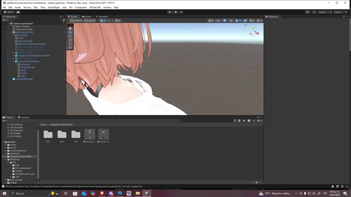Click favorites star icon in Project panel
Screen dimensions: 351x197
click(x=254, y=121)
